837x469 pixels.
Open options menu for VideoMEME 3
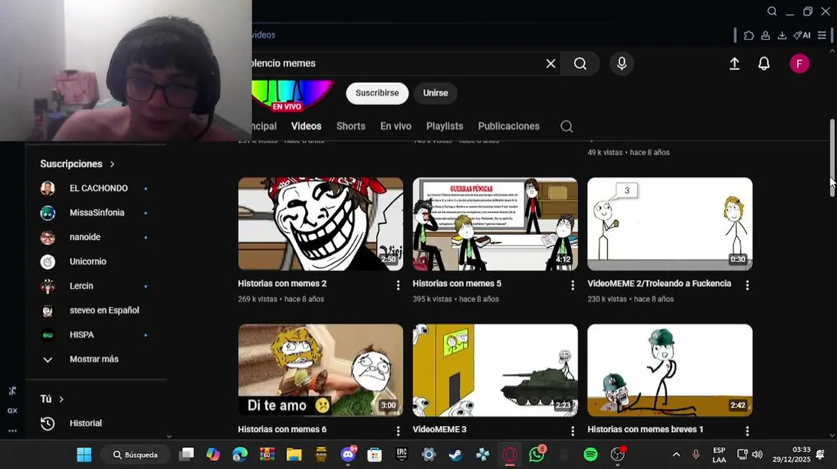pos(573,431)
